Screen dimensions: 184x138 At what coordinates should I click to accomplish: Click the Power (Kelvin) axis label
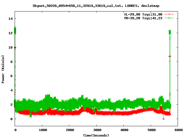pos(3,69)
